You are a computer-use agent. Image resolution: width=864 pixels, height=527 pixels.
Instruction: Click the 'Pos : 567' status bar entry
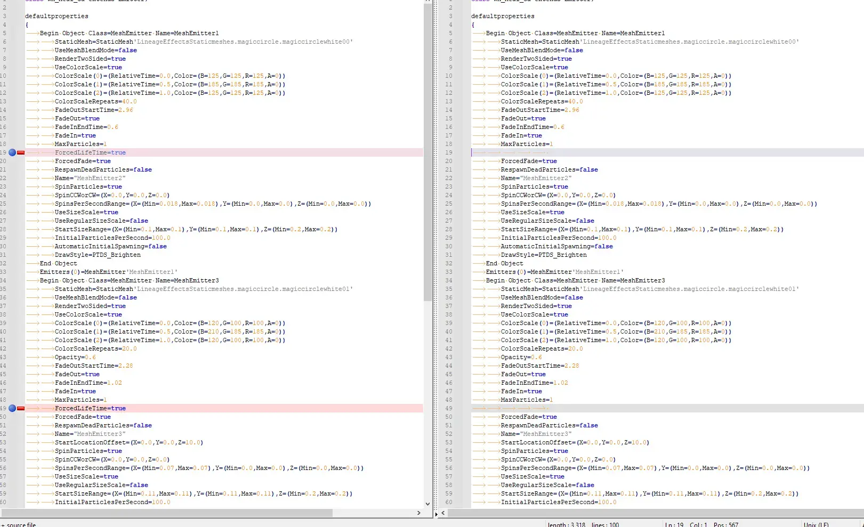[x=726, y=525]
